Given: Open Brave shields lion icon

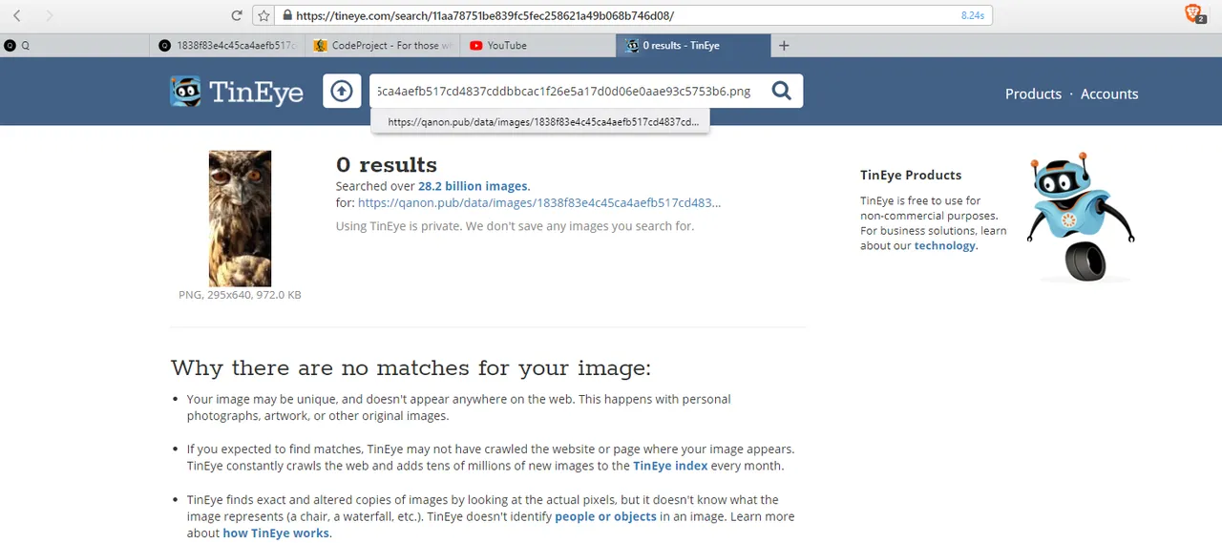Looking at the screenshot, I should (x=1193, y=13).
